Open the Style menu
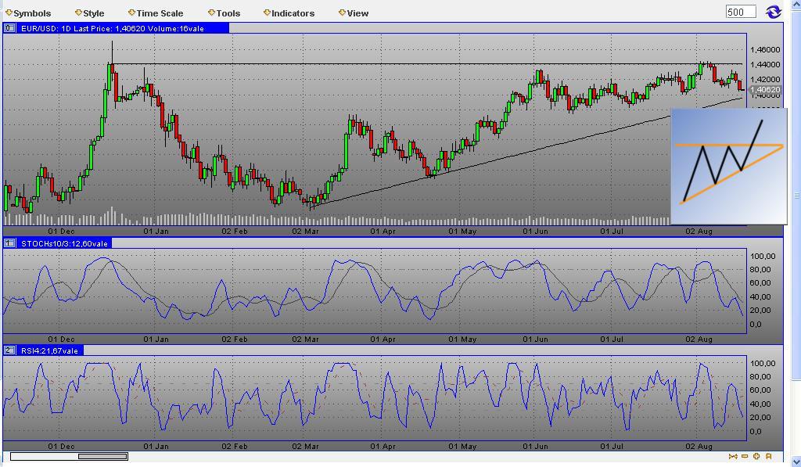This screenshot has height=467, width=801. pyautogui.click(x=89, y=13)
